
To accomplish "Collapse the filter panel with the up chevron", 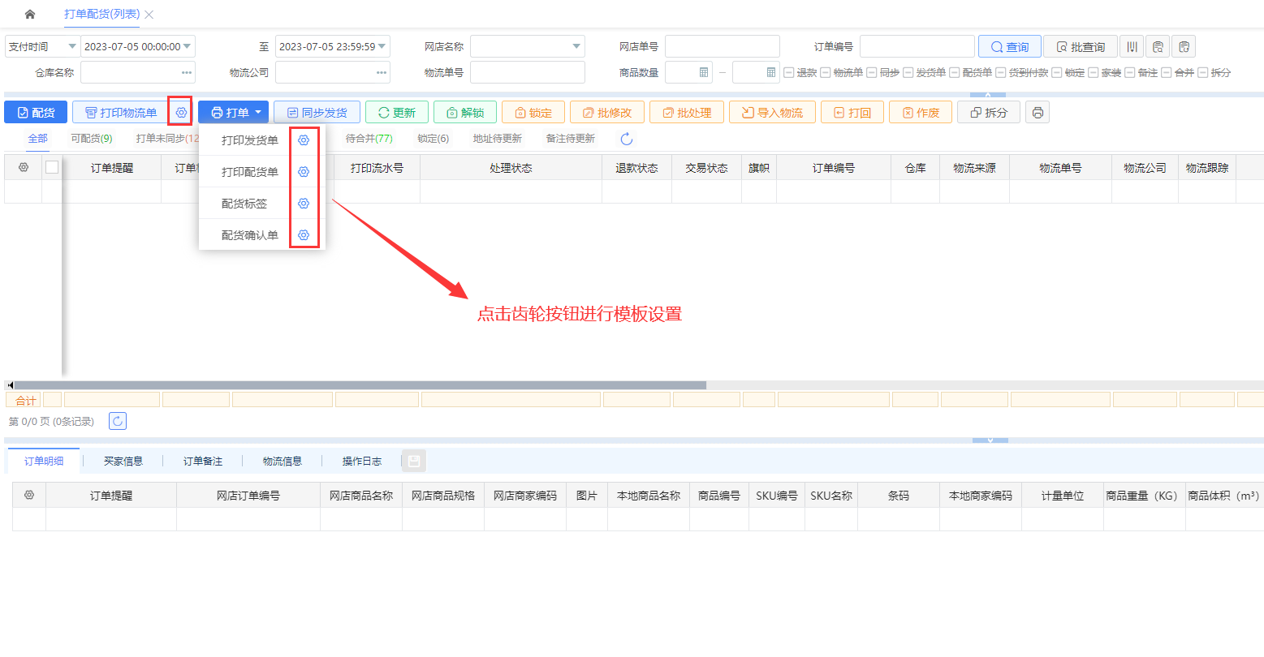I will pyautogui.click(x=989, y=95).
